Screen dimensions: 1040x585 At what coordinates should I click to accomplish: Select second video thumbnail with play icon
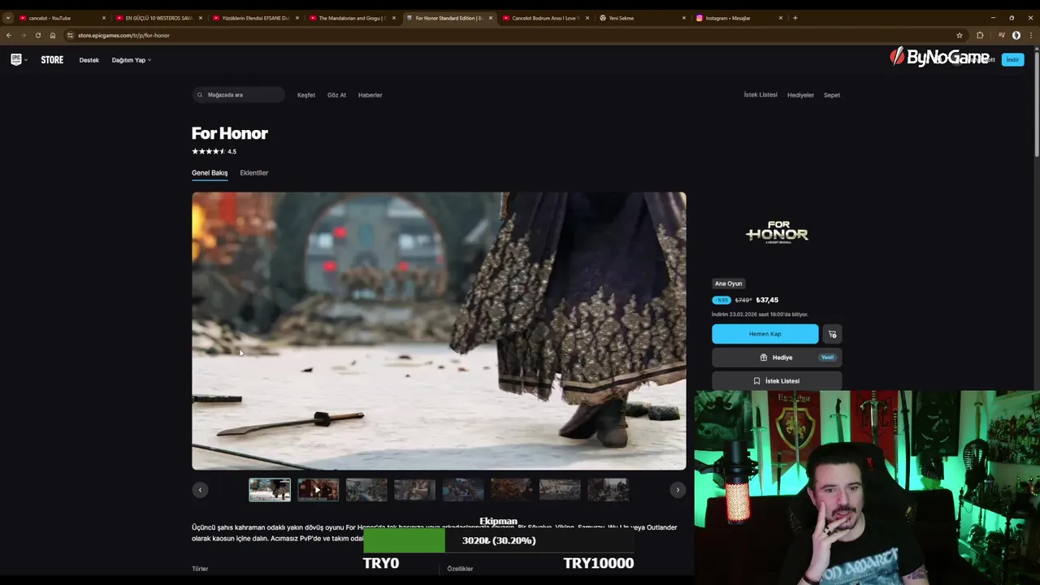[318, 489]
